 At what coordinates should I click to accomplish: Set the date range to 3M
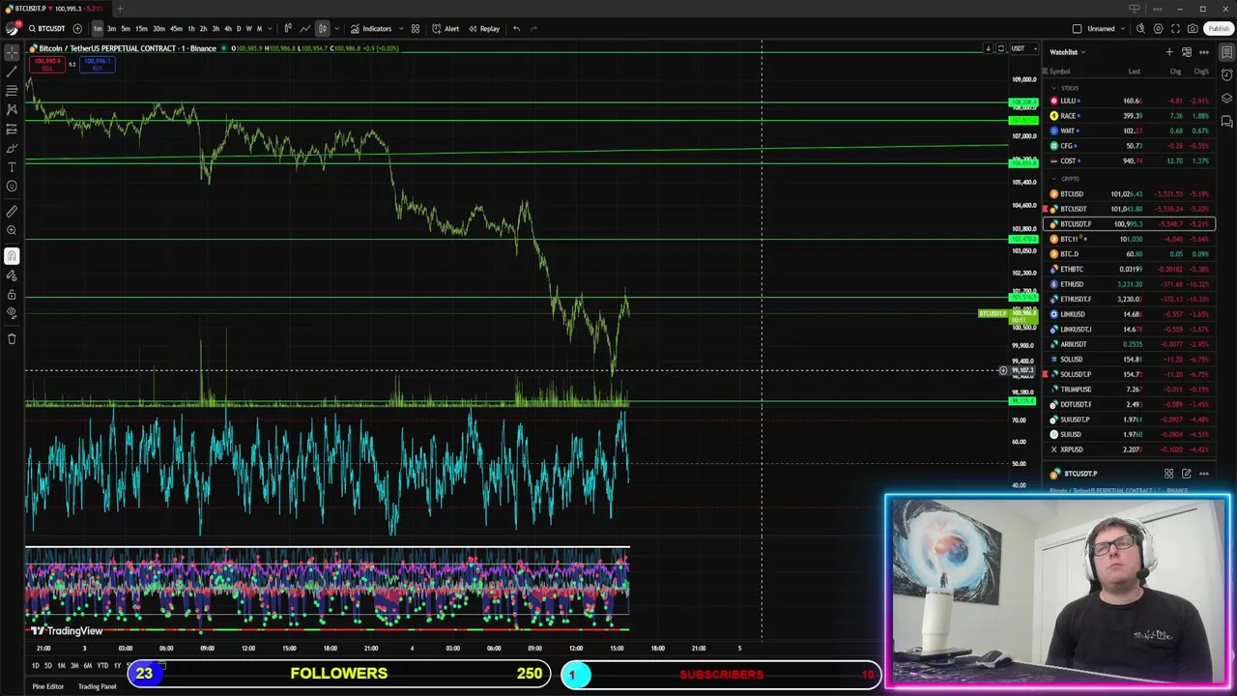pos(74,666)
